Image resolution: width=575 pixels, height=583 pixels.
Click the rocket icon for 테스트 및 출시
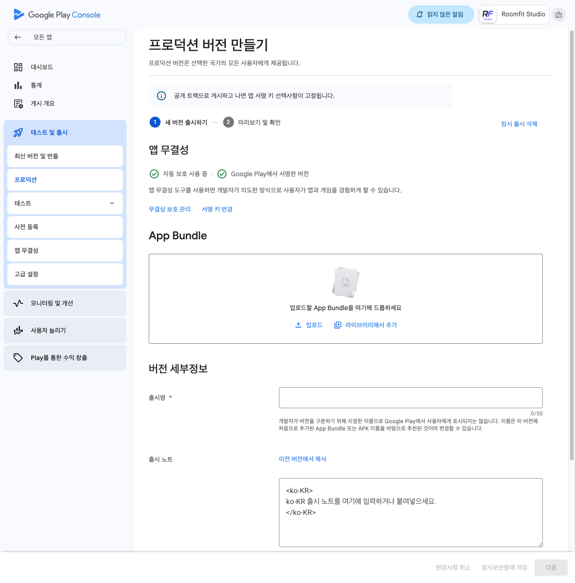pyautogui.click(x=18, y=133)
